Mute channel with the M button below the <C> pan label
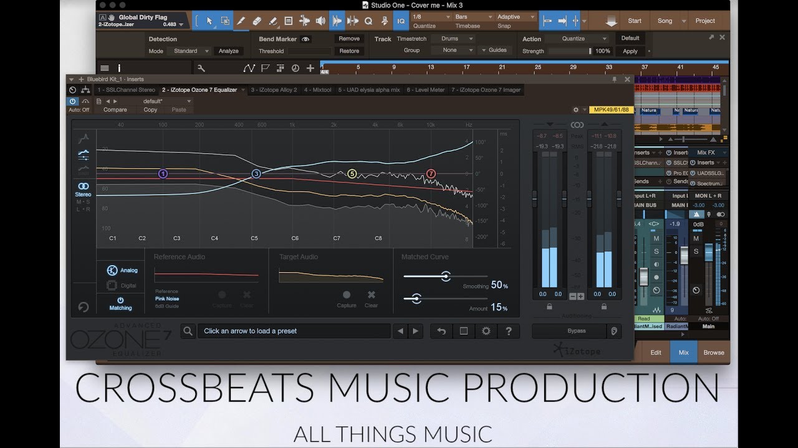798x448 pixels. tap(656, 239)
